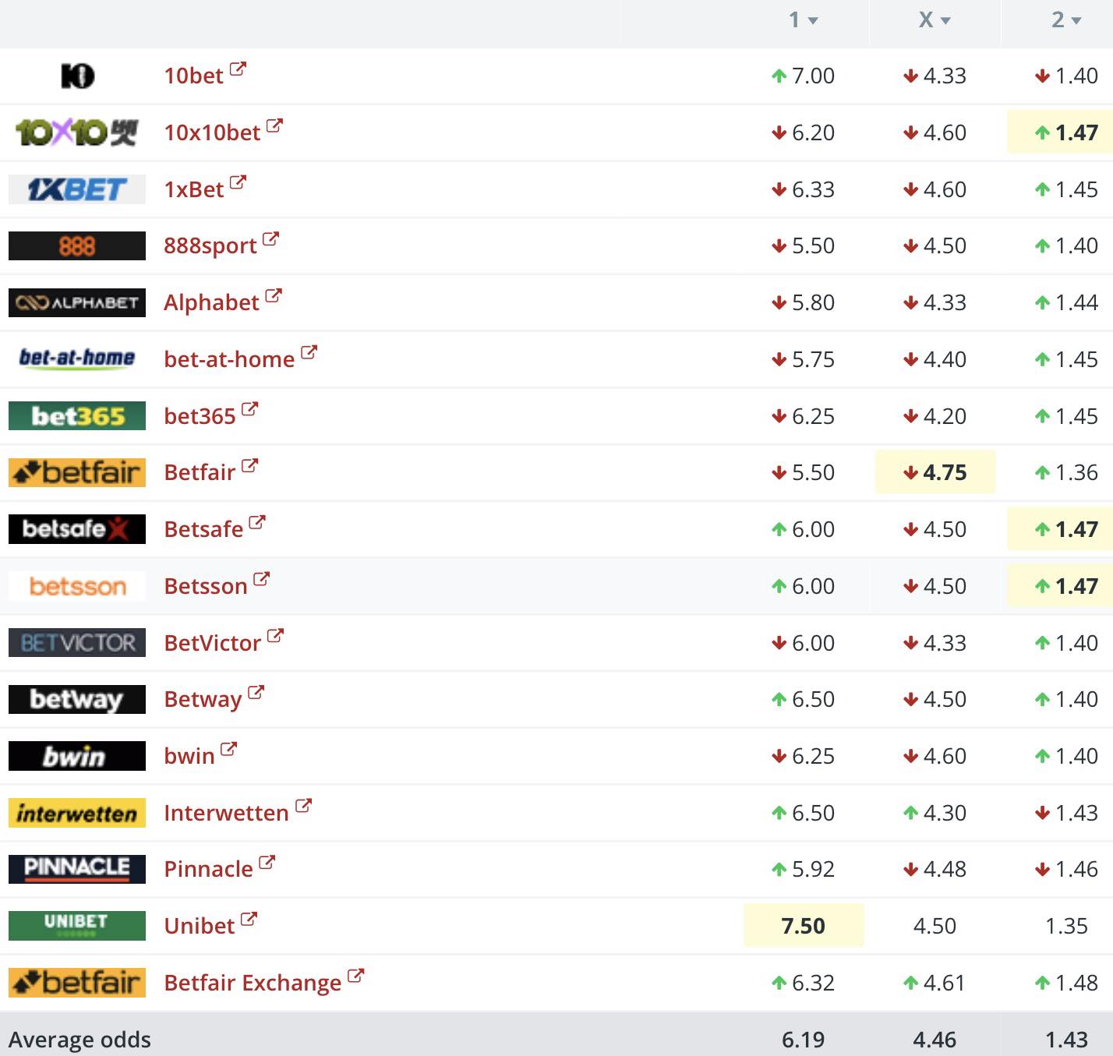Click the external link icon next to Betway
The height and width of the screenshot is (1056, 1113).
click(256, 693)
